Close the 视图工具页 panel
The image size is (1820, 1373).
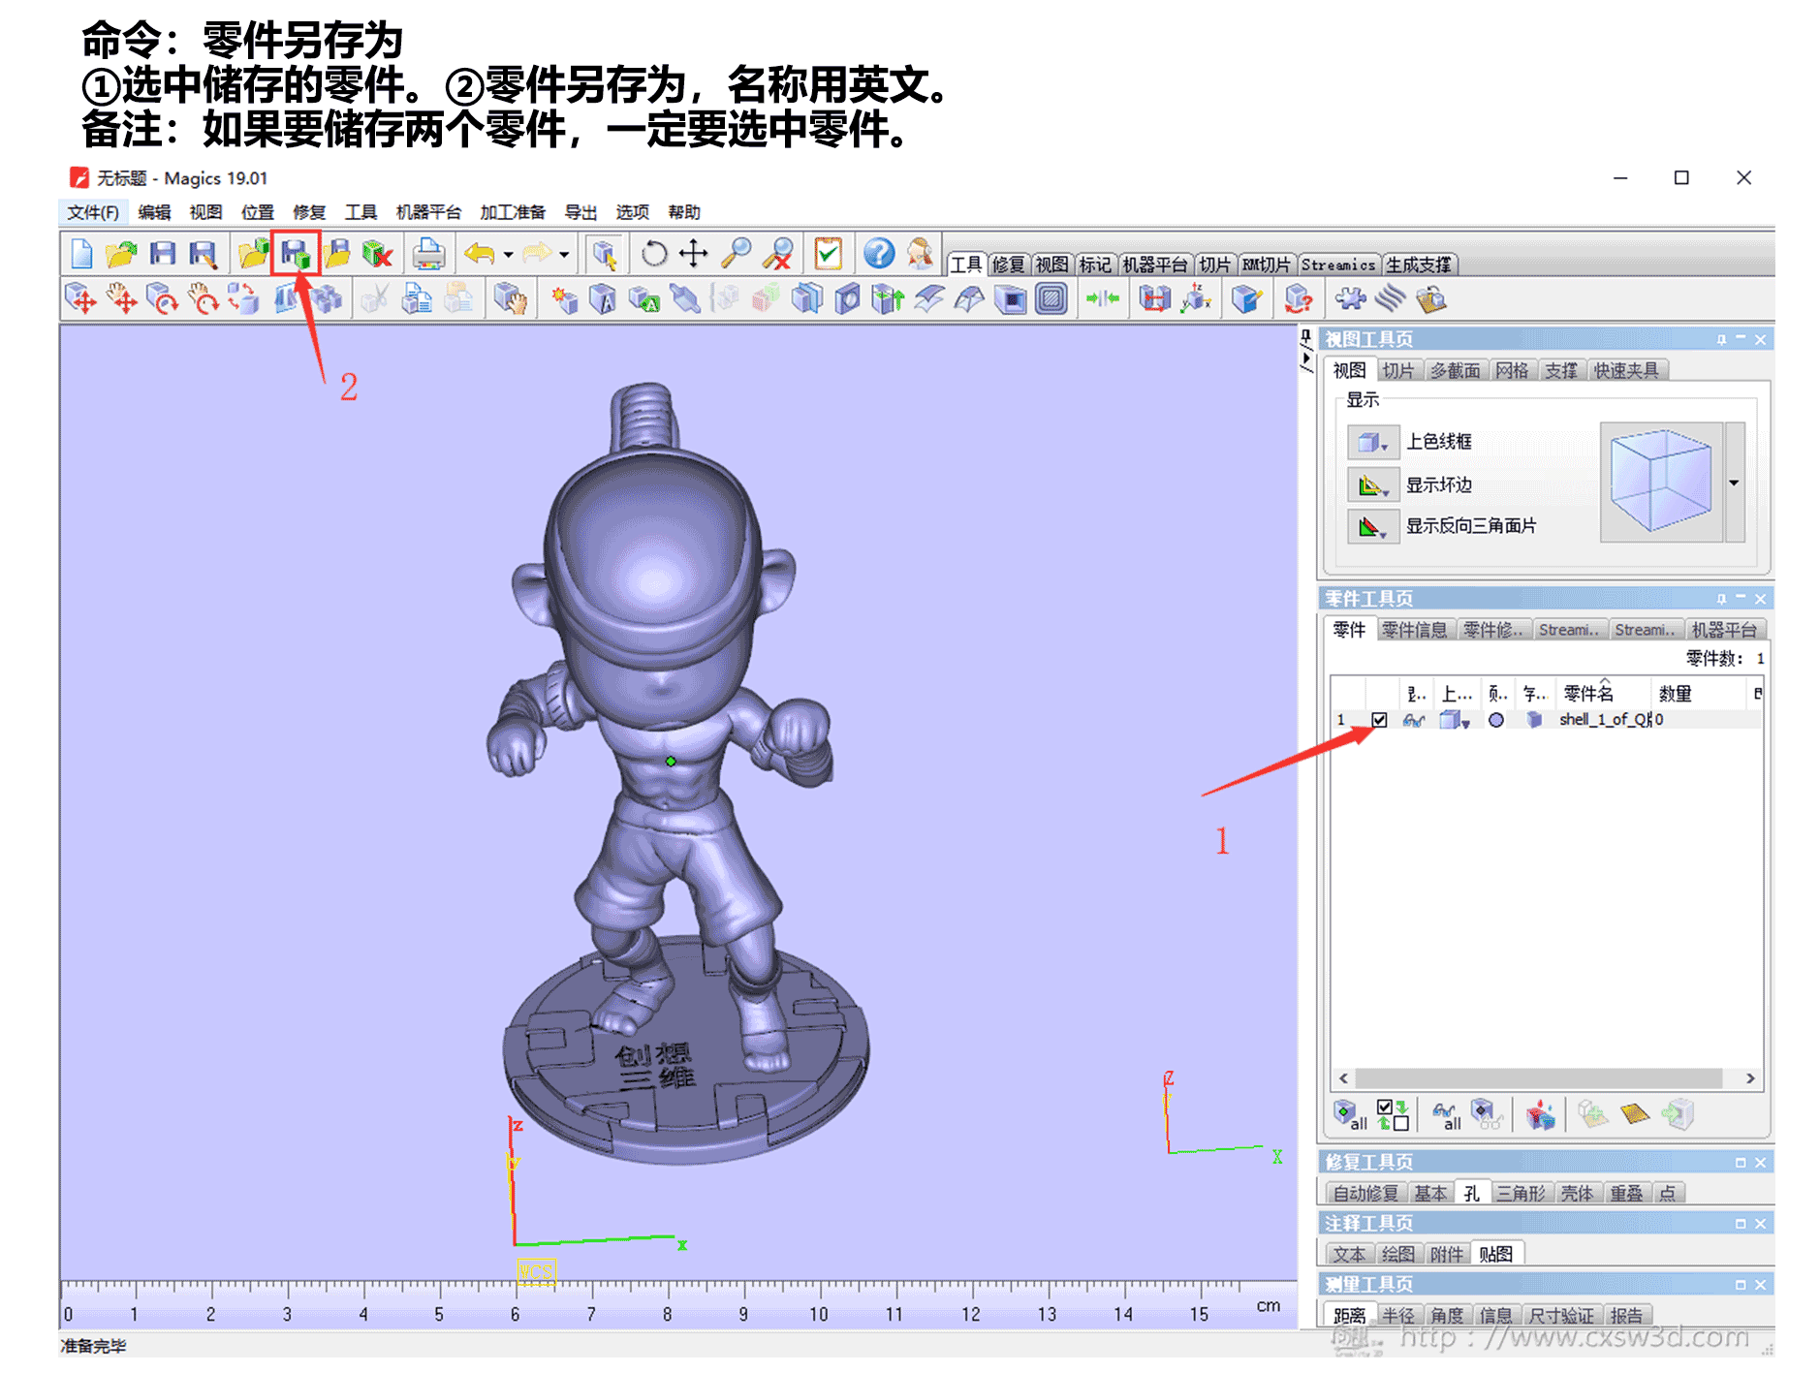click(x=1760, y=340)
